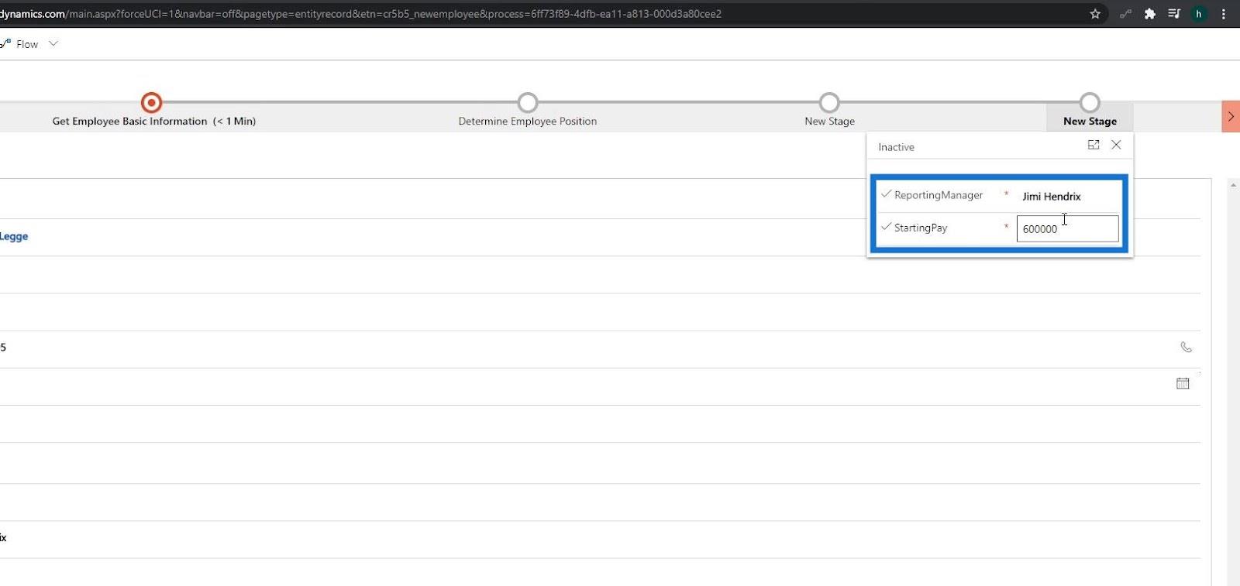The height and width of the screenshot is (586, 1240).
Task: Click the flow extension icon in browser toolbar
Action: 1125,14
